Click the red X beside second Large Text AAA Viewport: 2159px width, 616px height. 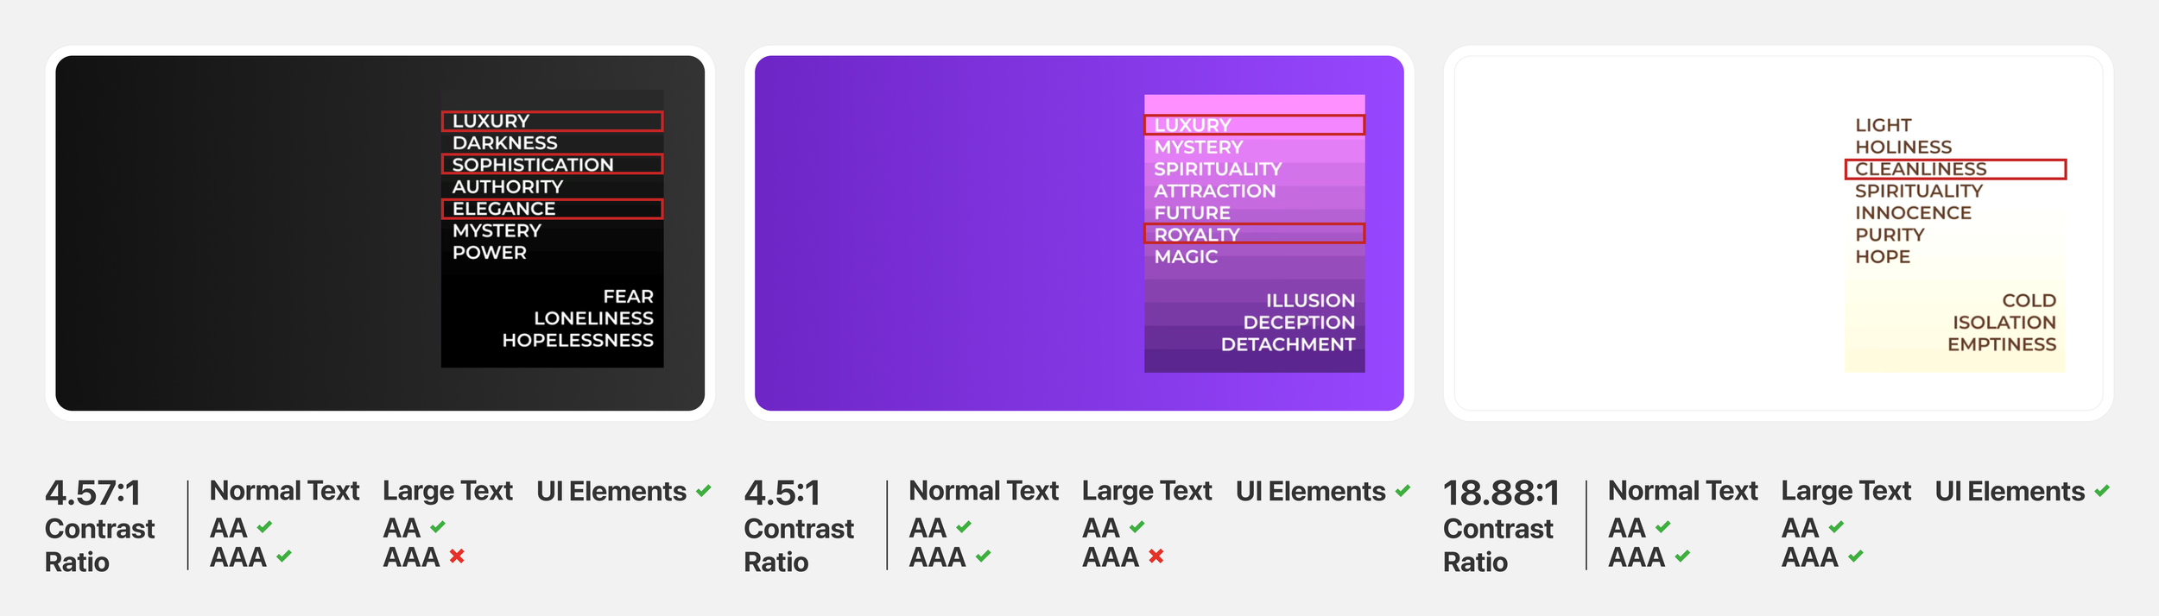point(1156,556)
